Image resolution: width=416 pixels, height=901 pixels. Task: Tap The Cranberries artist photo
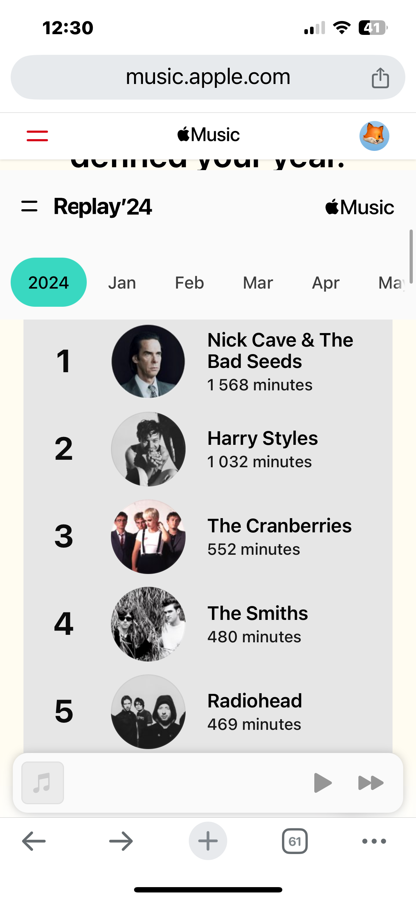tap(148, 537)
